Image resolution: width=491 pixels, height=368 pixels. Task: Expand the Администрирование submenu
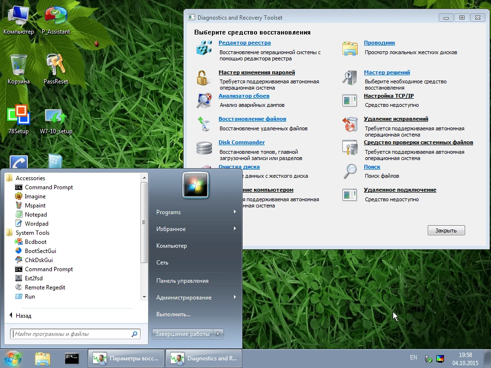(x=196, y=298)
